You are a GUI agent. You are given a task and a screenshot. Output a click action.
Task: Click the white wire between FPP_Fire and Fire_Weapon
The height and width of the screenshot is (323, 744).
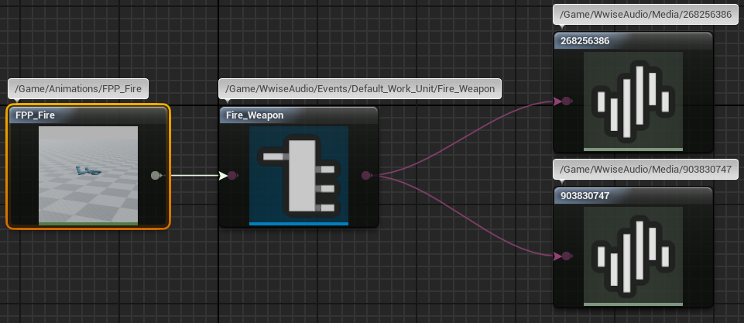pos(194,176)
